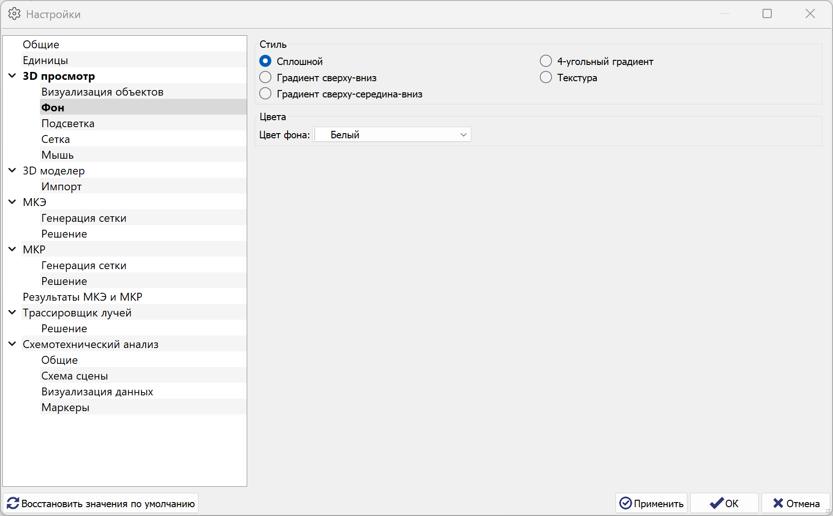Image resolution: width=833 pixels, height=516 pixels.
Task: Collapse the 3D просмотр tree section
Action: click(x=13, y=76)
